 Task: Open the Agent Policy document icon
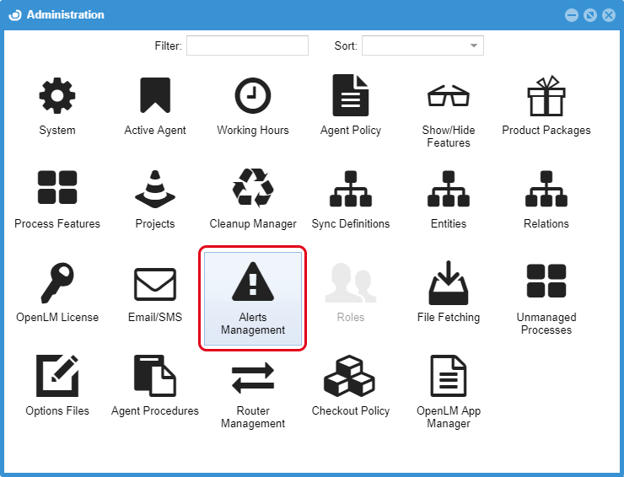coord(351,96)
